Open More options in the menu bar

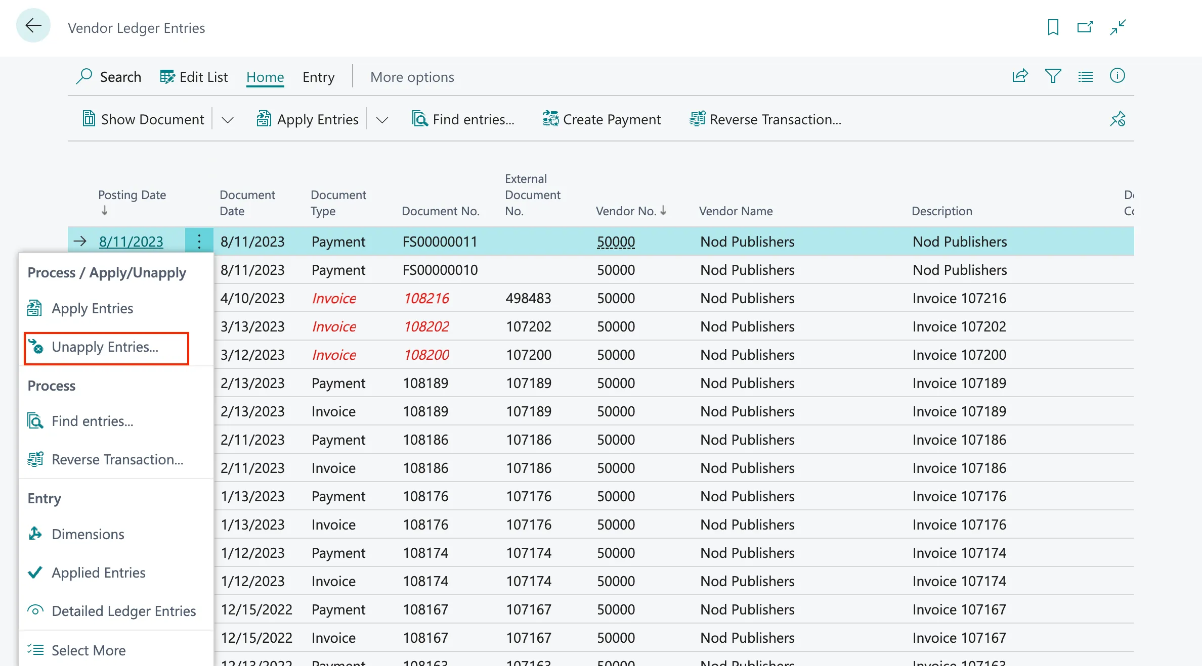[x=412, y=77]
